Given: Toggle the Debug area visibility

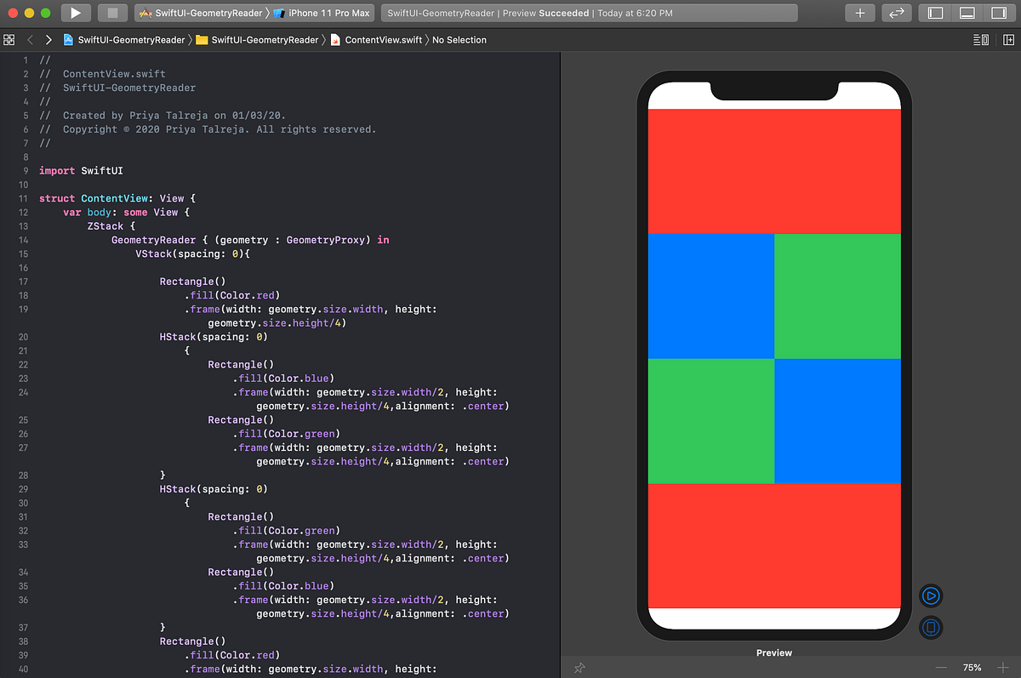Looking at the screenshot, I should (967, 13).
